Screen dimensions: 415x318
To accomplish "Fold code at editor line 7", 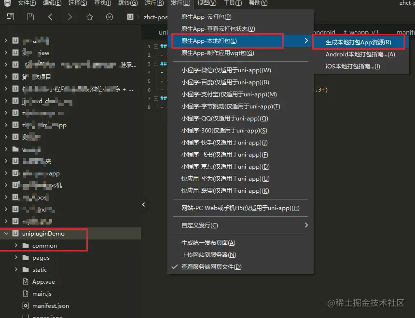I will point(156,98).
